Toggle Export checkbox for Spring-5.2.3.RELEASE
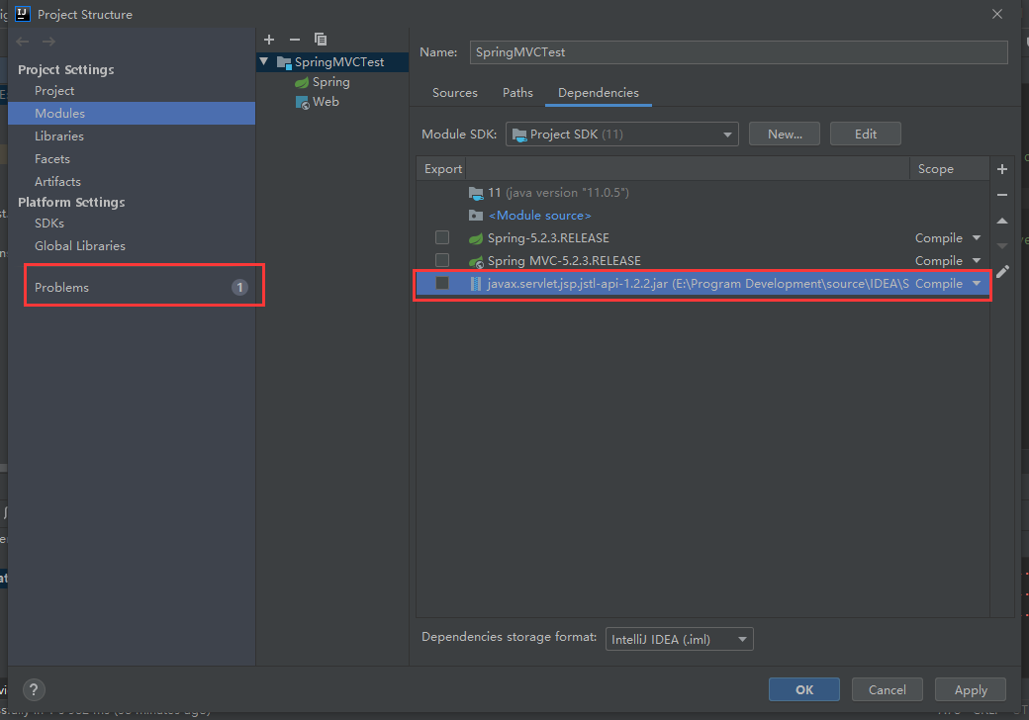 tap(441, 237)
